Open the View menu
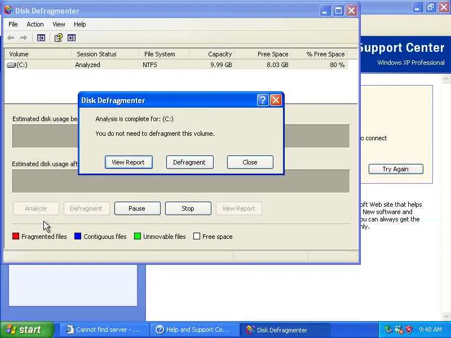Screen dimensions: 451x338 pos(59,24)
